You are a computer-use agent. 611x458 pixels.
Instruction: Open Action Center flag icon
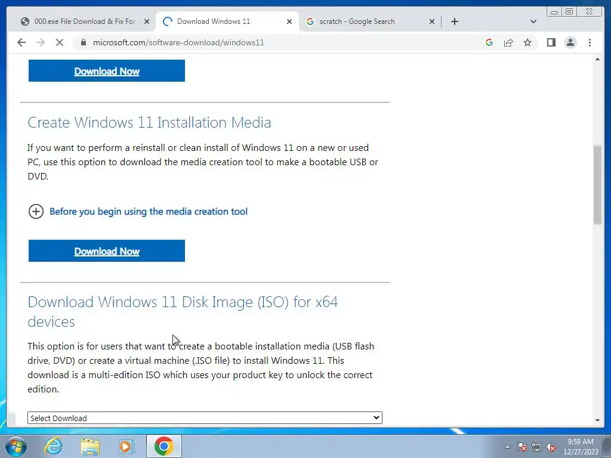(x=522, y=447)
